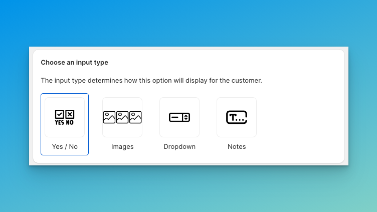Click the middle picture in Images icon
The image size is (377, 212).
122,117
